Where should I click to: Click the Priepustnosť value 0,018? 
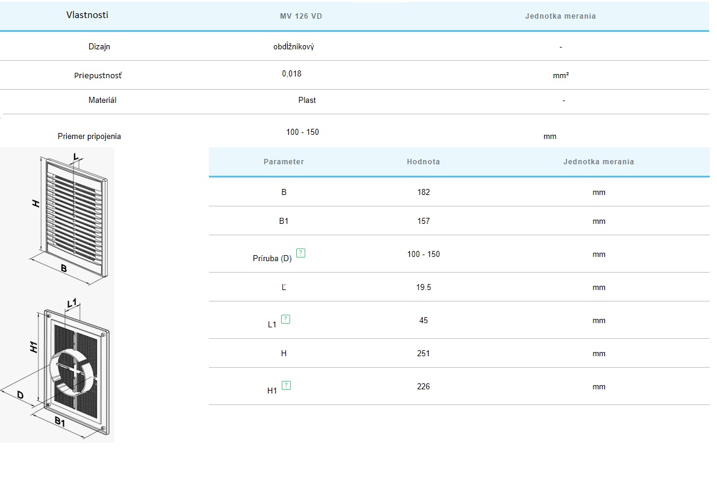[x=291, y=74]
